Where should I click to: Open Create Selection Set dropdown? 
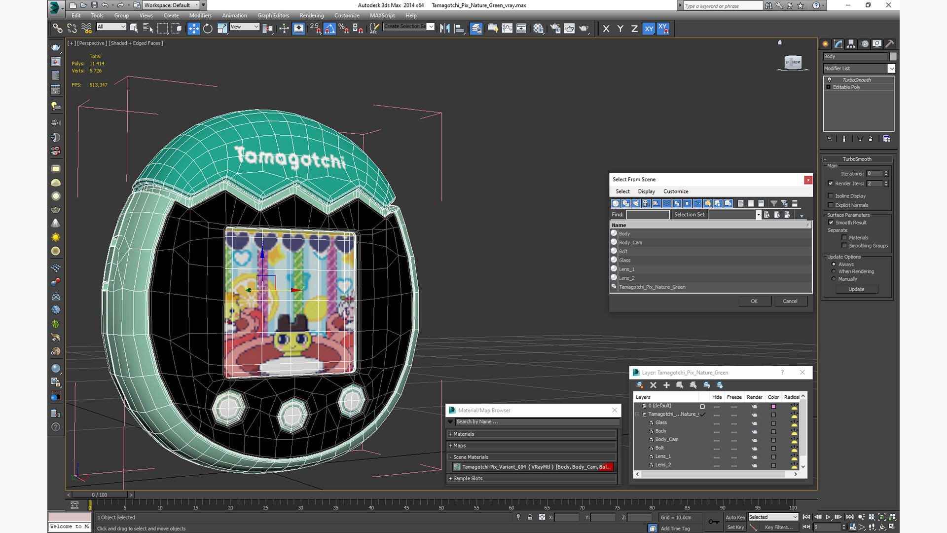pos(431,27)
